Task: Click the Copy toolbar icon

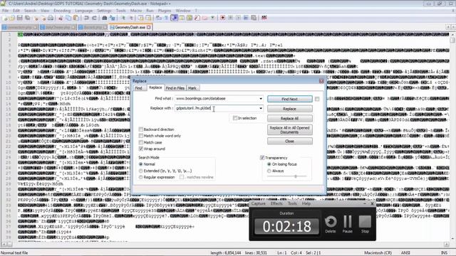Action: [x=68, y=18]
